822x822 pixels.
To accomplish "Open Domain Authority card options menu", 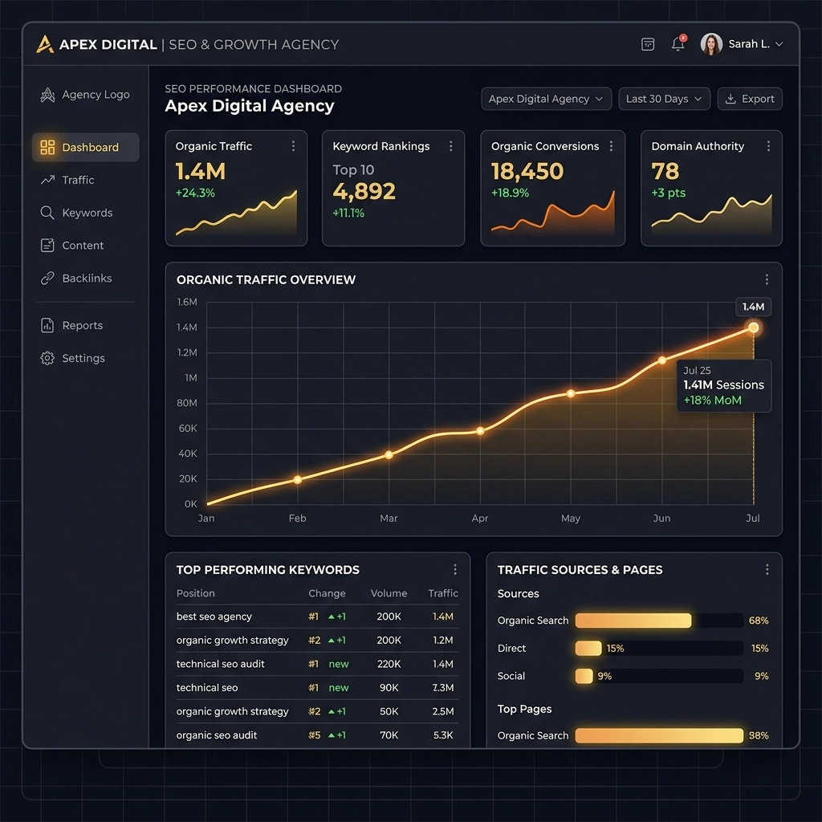I will tap(768, 146).
